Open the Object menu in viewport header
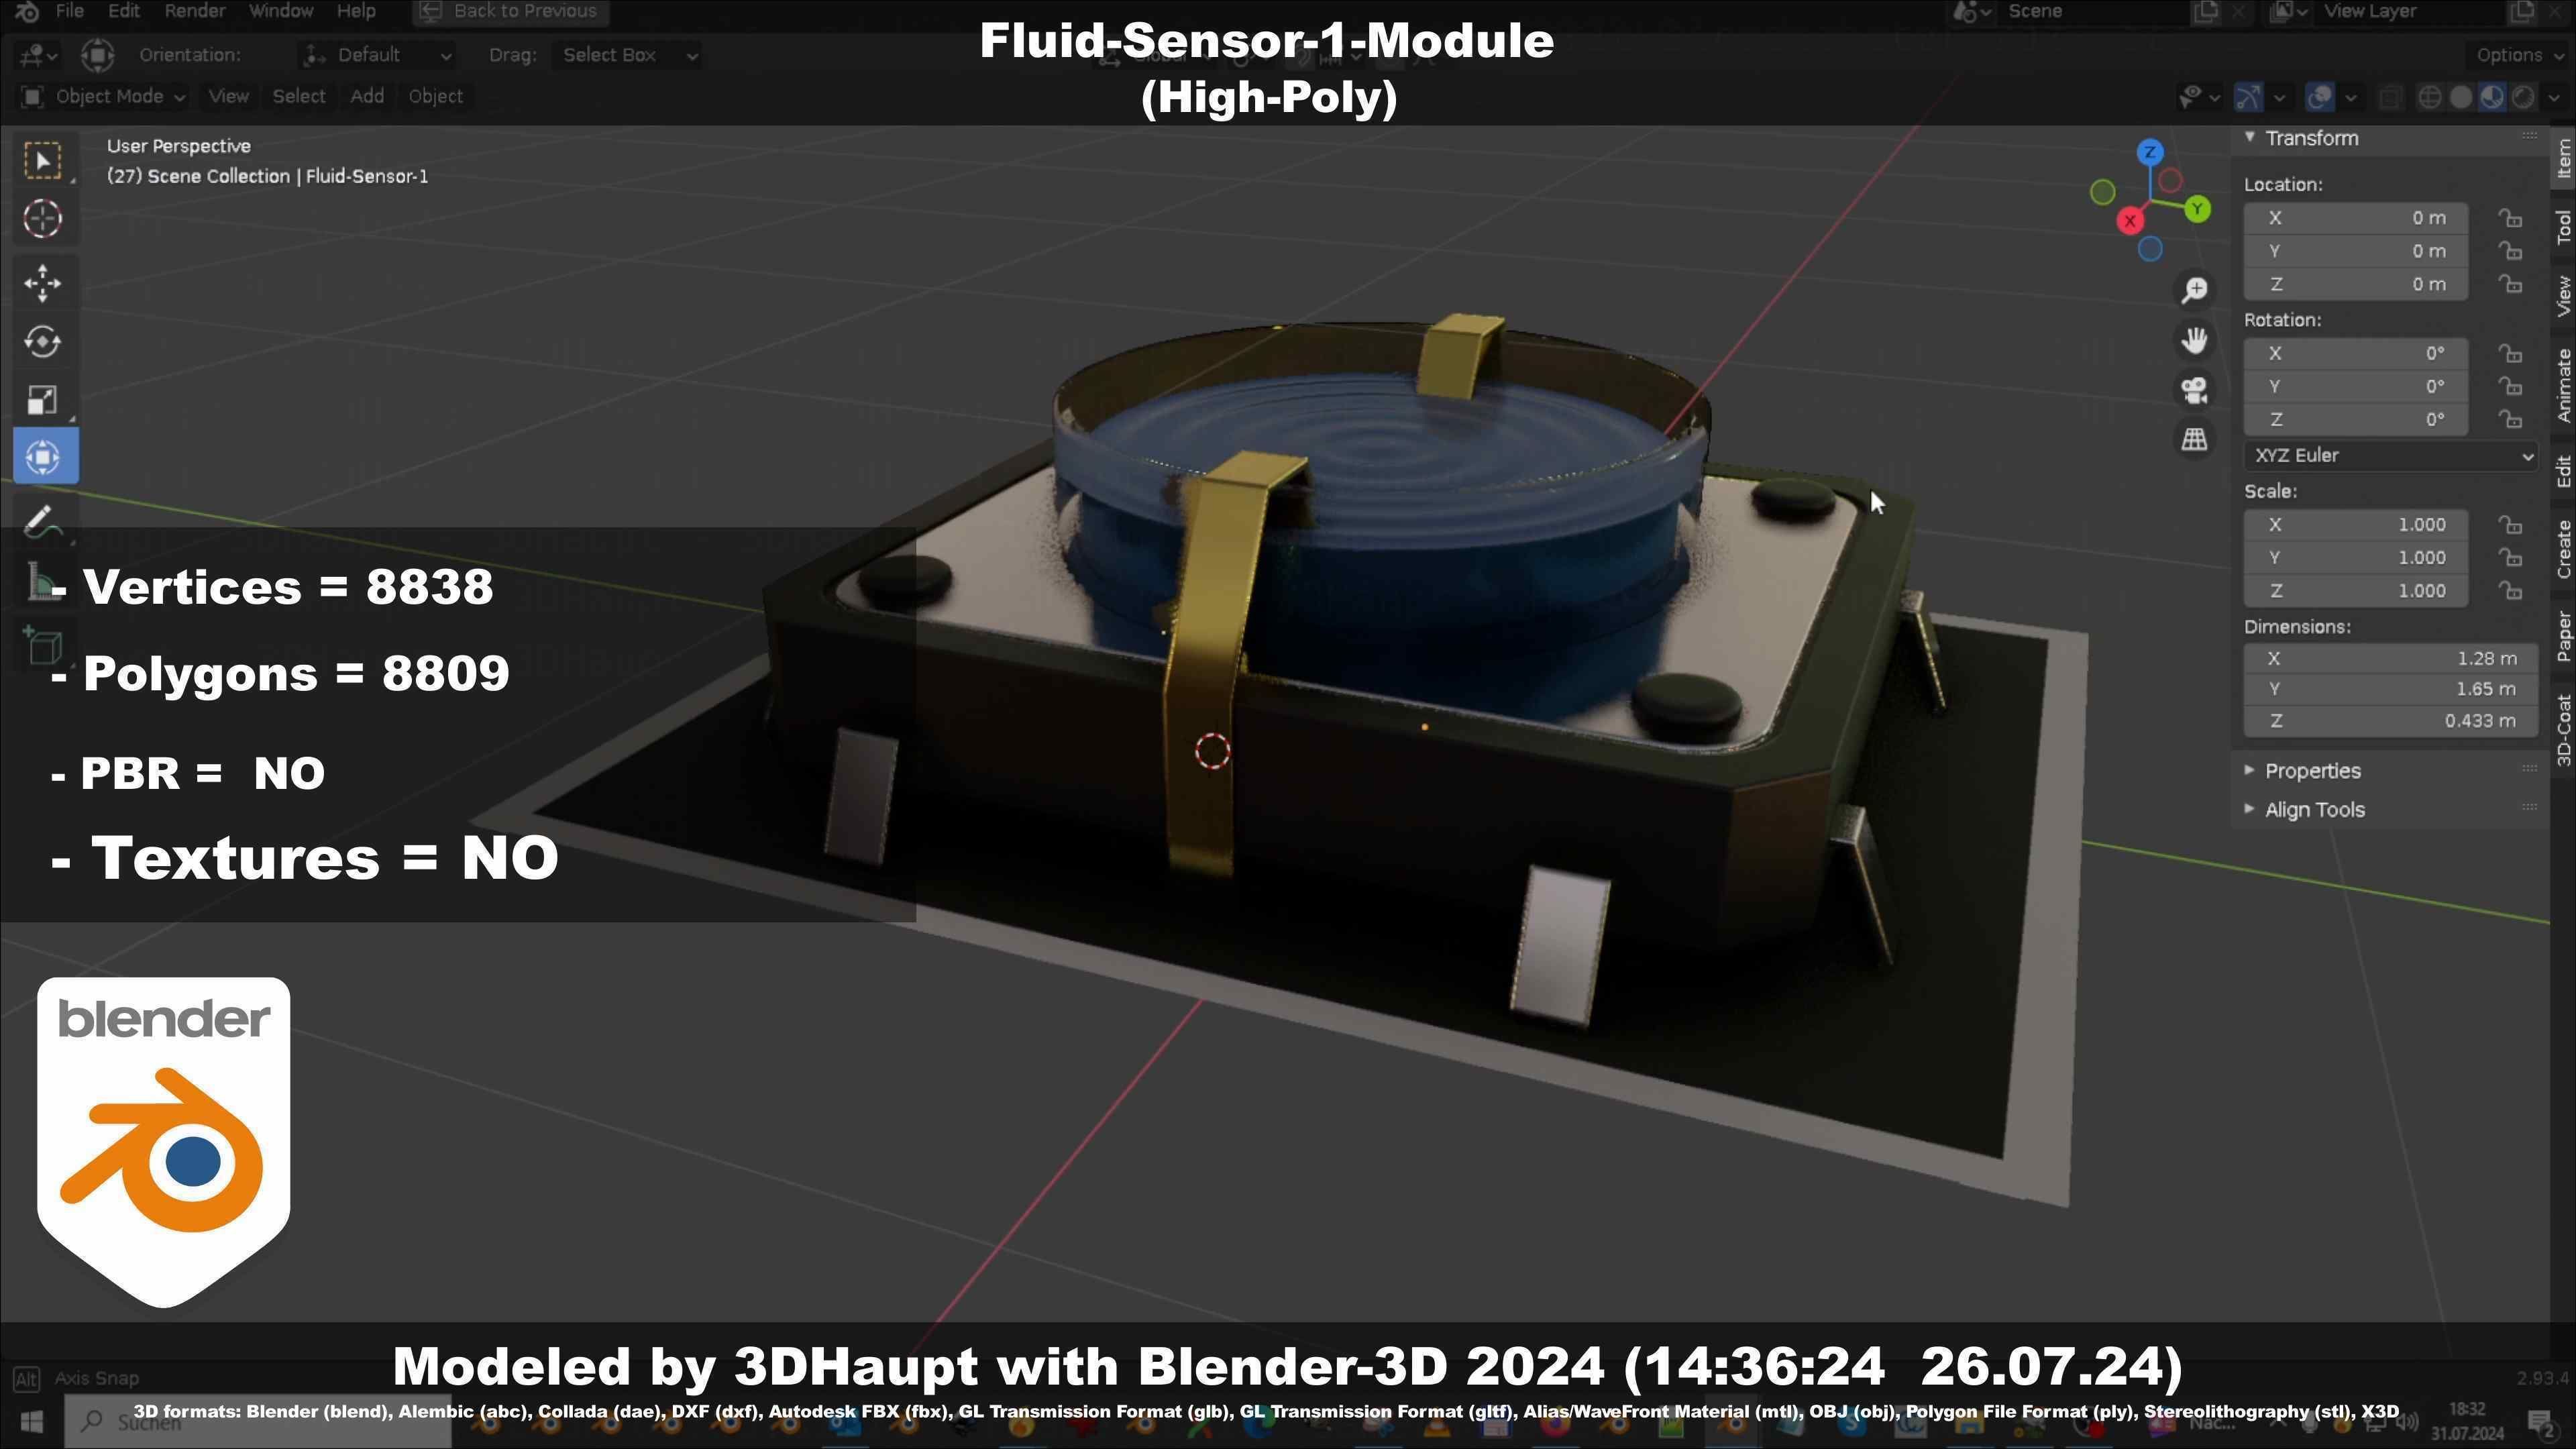The image size is (2576, 1449). 435,97
